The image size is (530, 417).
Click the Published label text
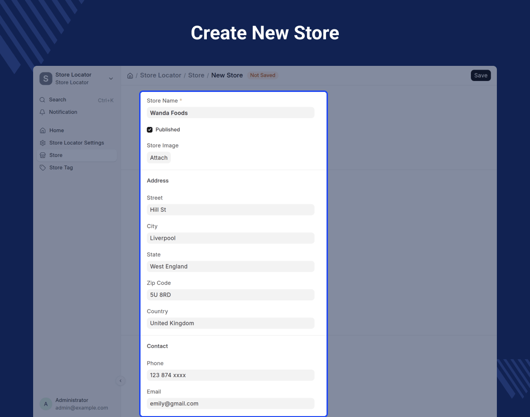pos(168,130)
